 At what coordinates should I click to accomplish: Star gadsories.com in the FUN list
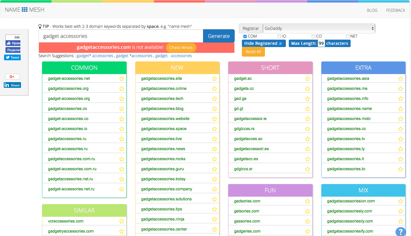pos(307,201)
